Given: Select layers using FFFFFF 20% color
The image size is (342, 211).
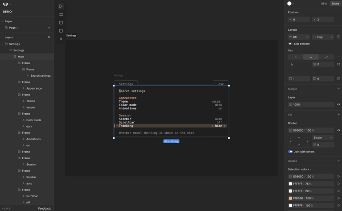Looking at the screenshot, I should (x=338, y=191).
